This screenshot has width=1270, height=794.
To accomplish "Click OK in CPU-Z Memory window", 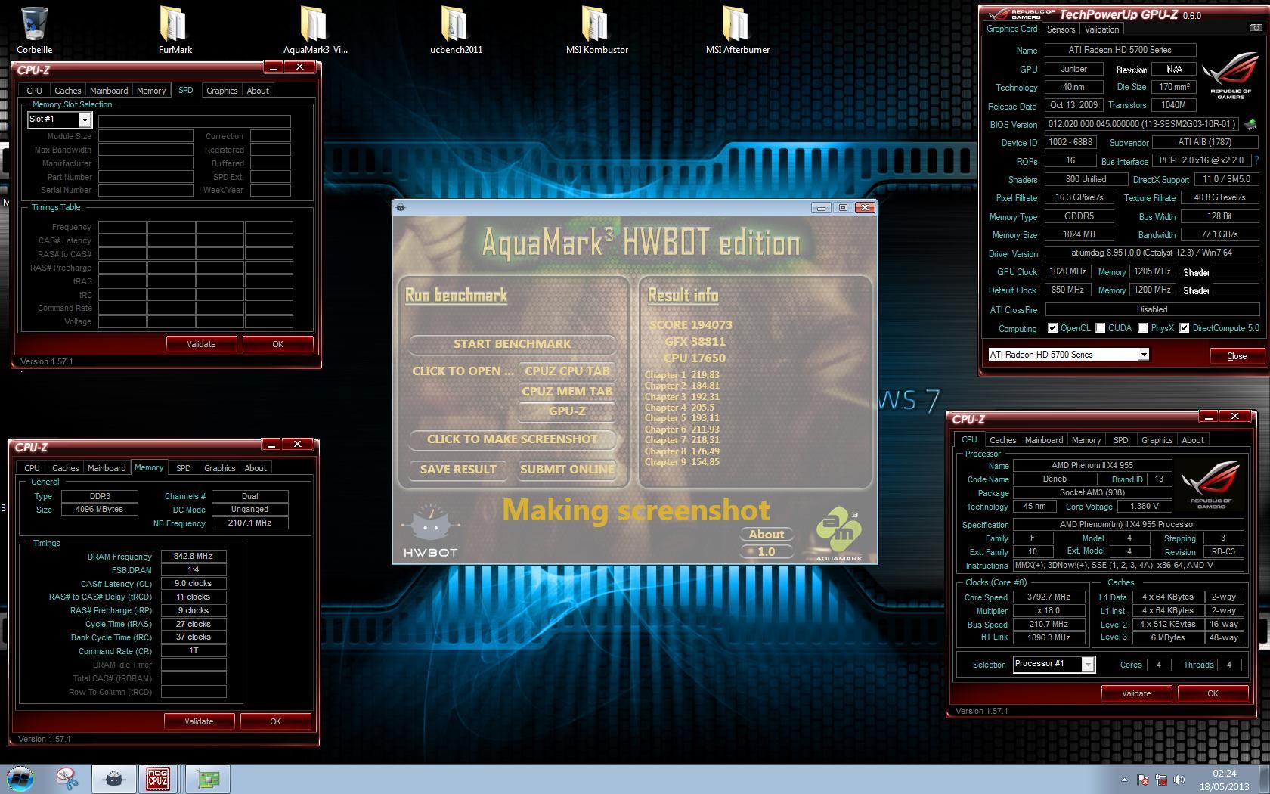I will pos(275,721).
